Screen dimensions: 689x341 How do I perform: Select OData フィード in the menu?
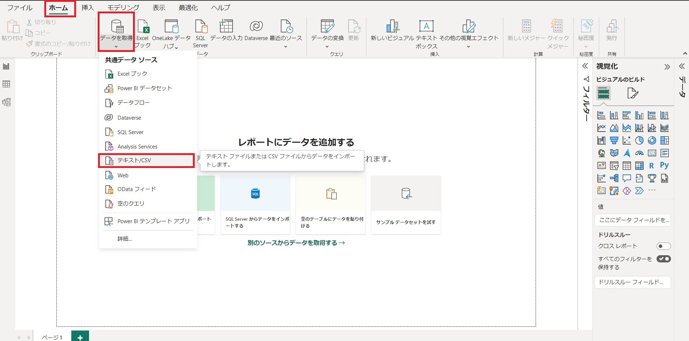pos(148,189)
